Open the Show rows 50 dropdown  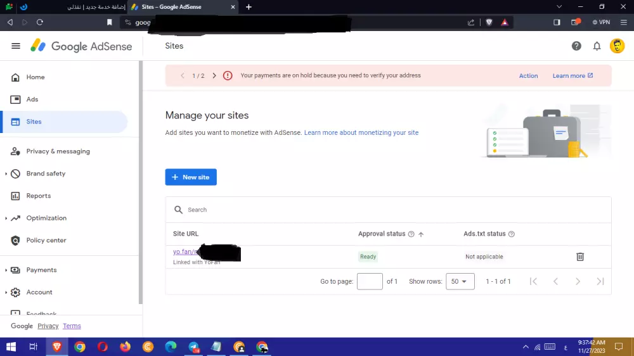click(x=460, y=281)
